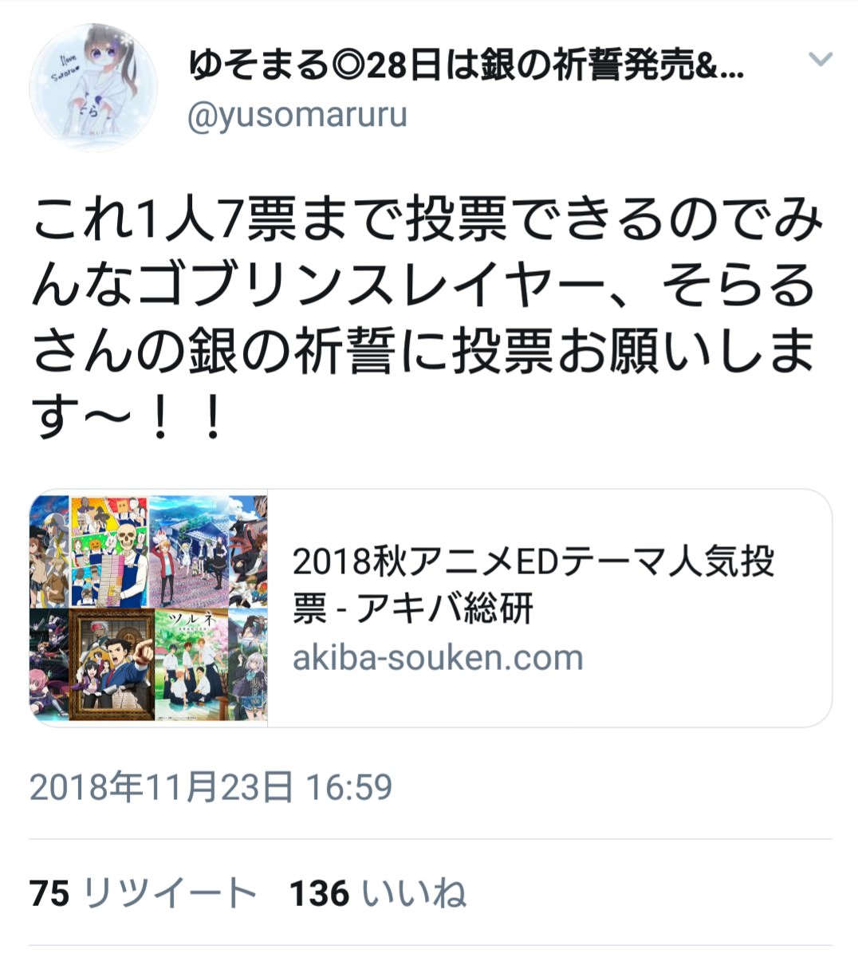858x969 pixels.
Task: Open the 2018秋アニメEDテーマ人気投票 card title
Action: click(533, 585)
